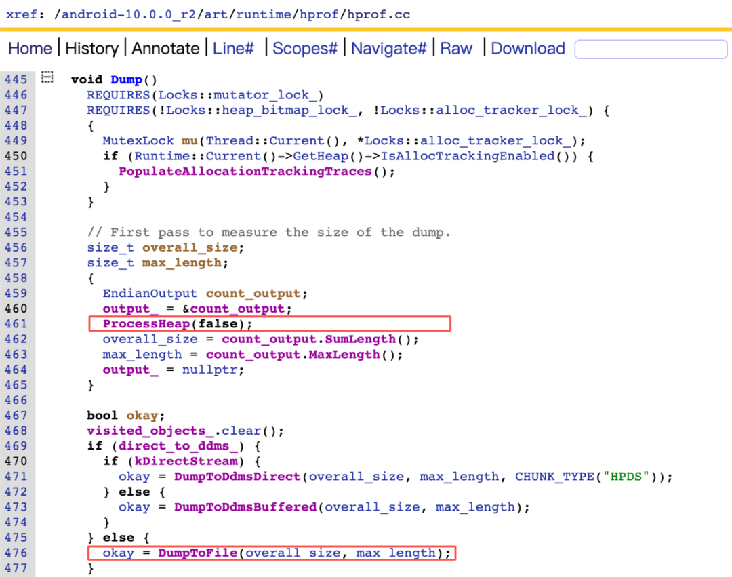Click MutexLock type on line 449

[x=138, y=141]
